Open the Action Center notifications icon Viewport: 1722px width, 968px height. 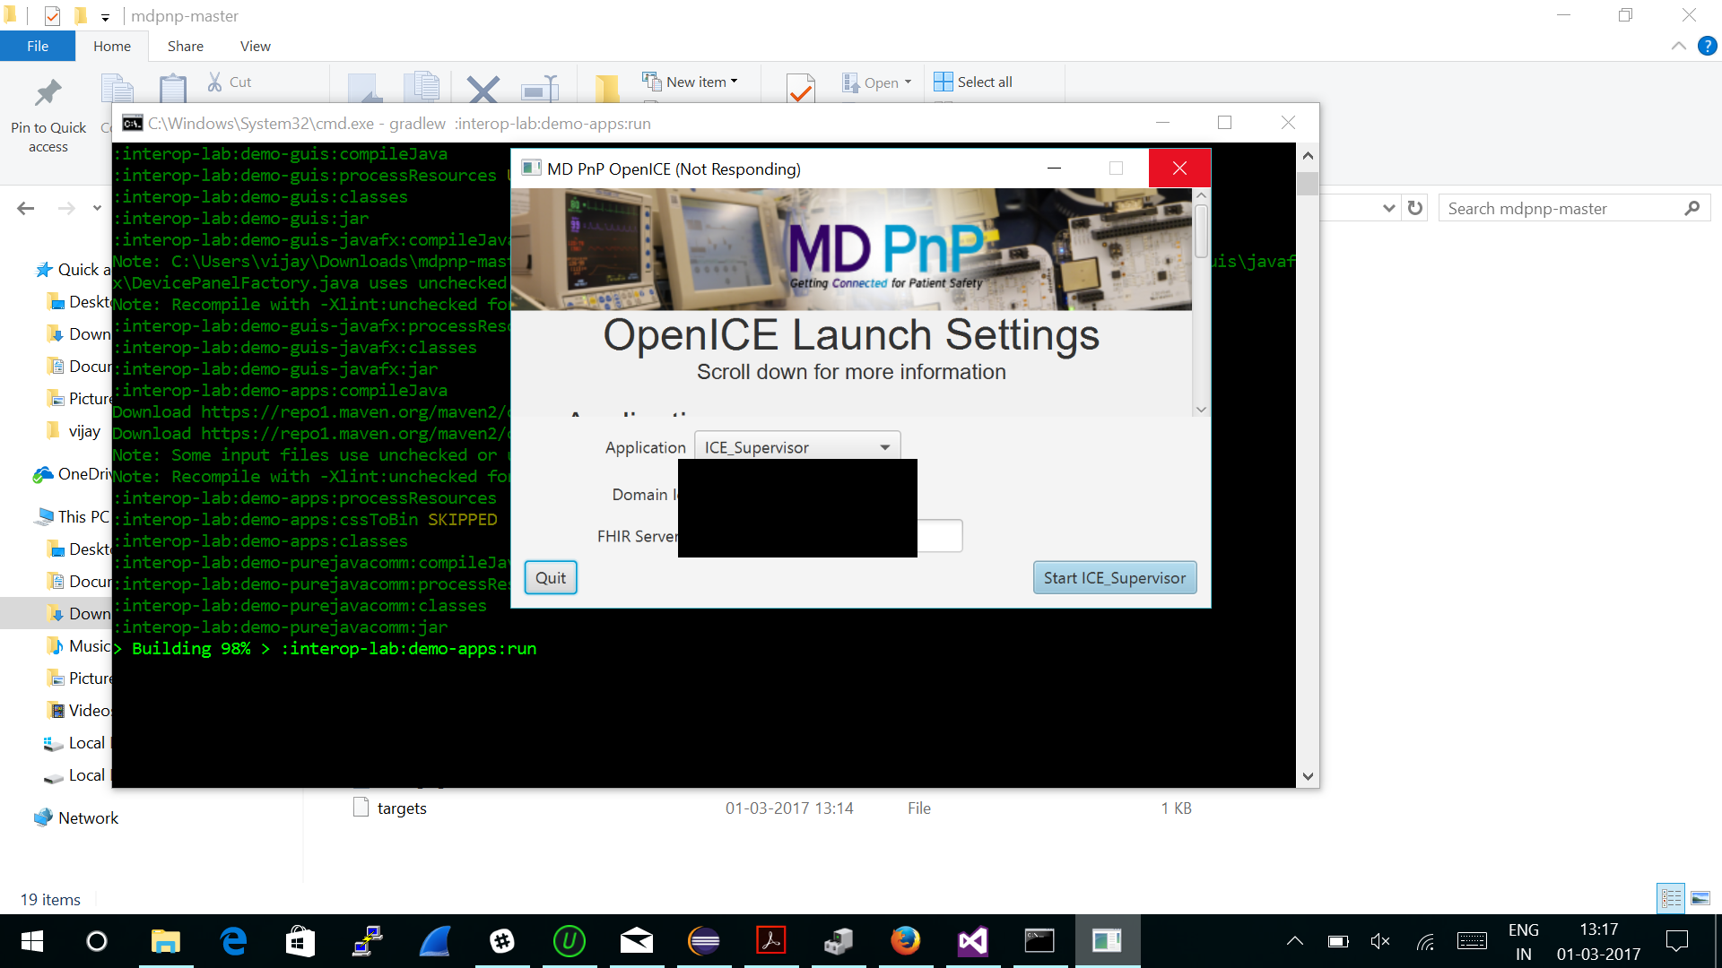point(1676,941)
